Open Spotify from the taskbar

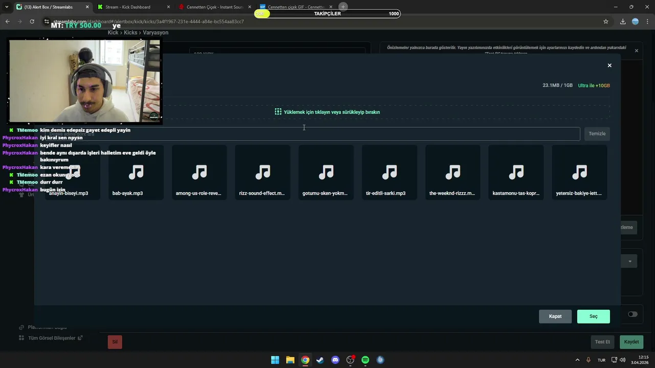point(365,360)
